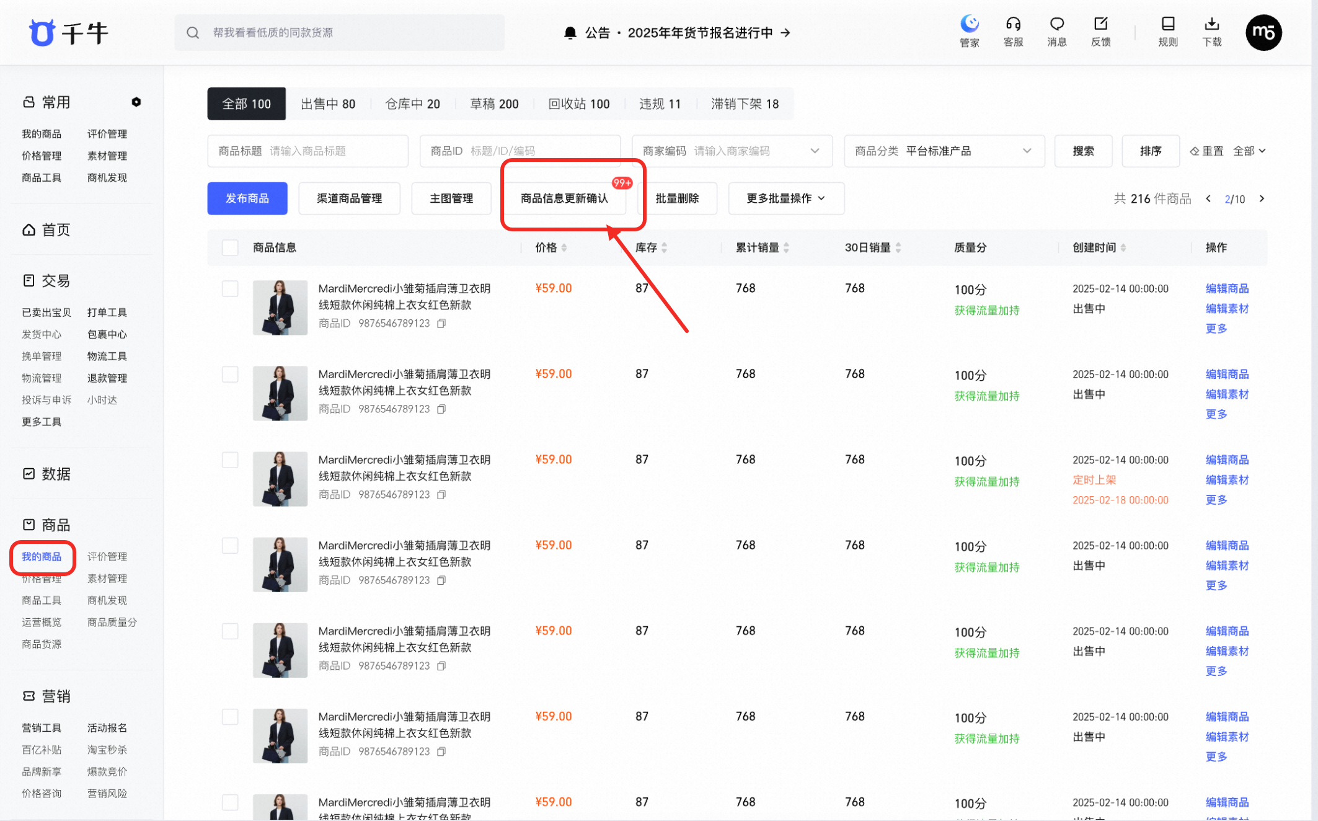This screenshot has height=821, width=1318.
Task: Copy product ID in 定时上架 row
Action: pos(441,495)
